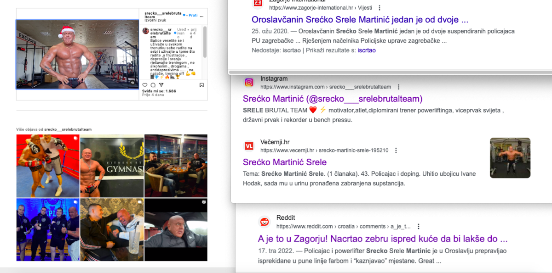Open the boxing ring post thumbnail
Screen dimensions: 552x273
48,166
